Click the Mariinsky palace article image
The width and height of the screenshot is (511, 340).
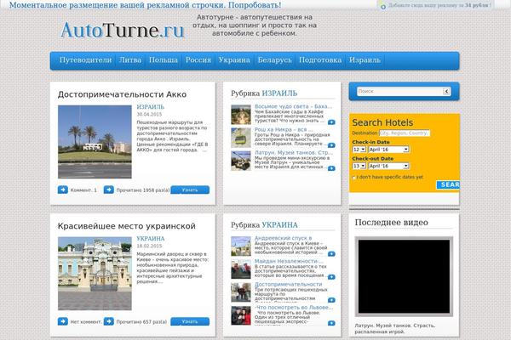click(x=95, y=274)
